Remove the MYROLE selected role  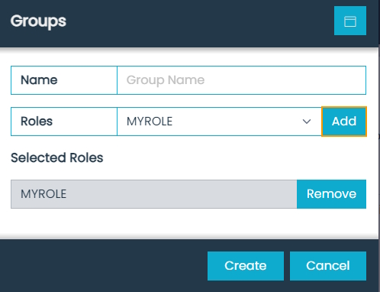[331, 194]
